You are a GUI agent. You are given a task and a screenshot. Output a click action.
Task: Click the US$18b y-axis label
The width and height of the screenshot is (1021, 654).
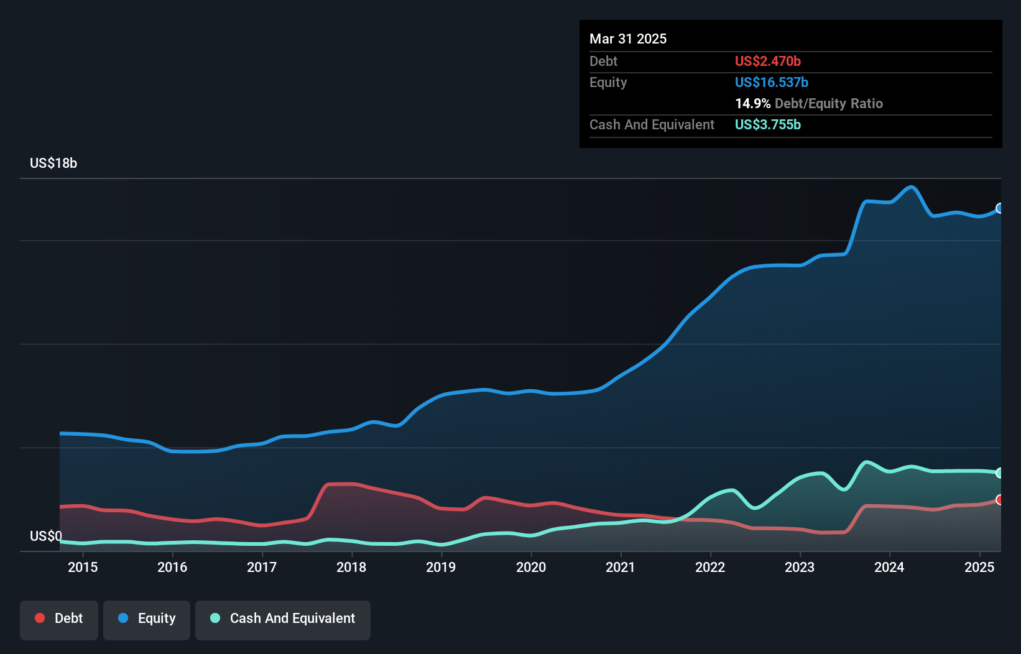click(x=53, y=163)
